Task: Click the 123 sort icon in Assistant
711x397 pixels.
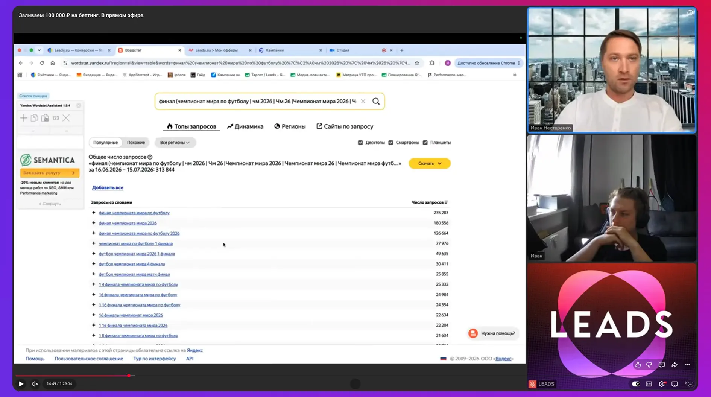Action: tap(56, 118)
